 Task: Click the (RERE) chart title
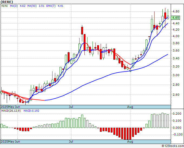click(x=7, y=2)
